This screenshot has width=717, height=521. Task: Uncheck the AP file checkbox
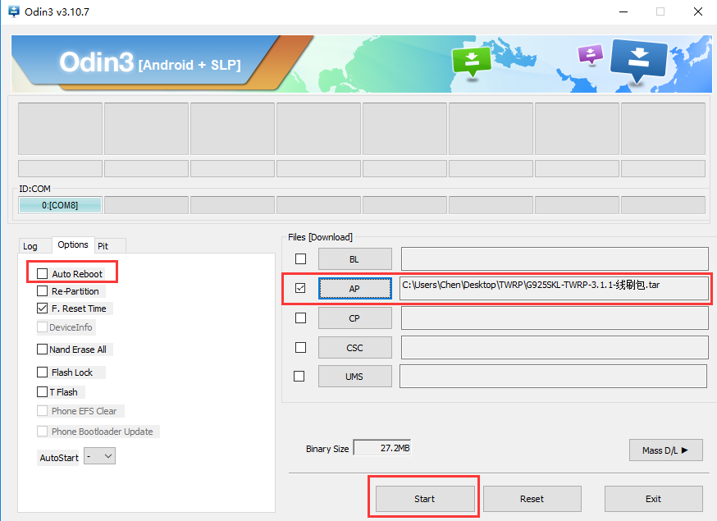tap(300, 288)
